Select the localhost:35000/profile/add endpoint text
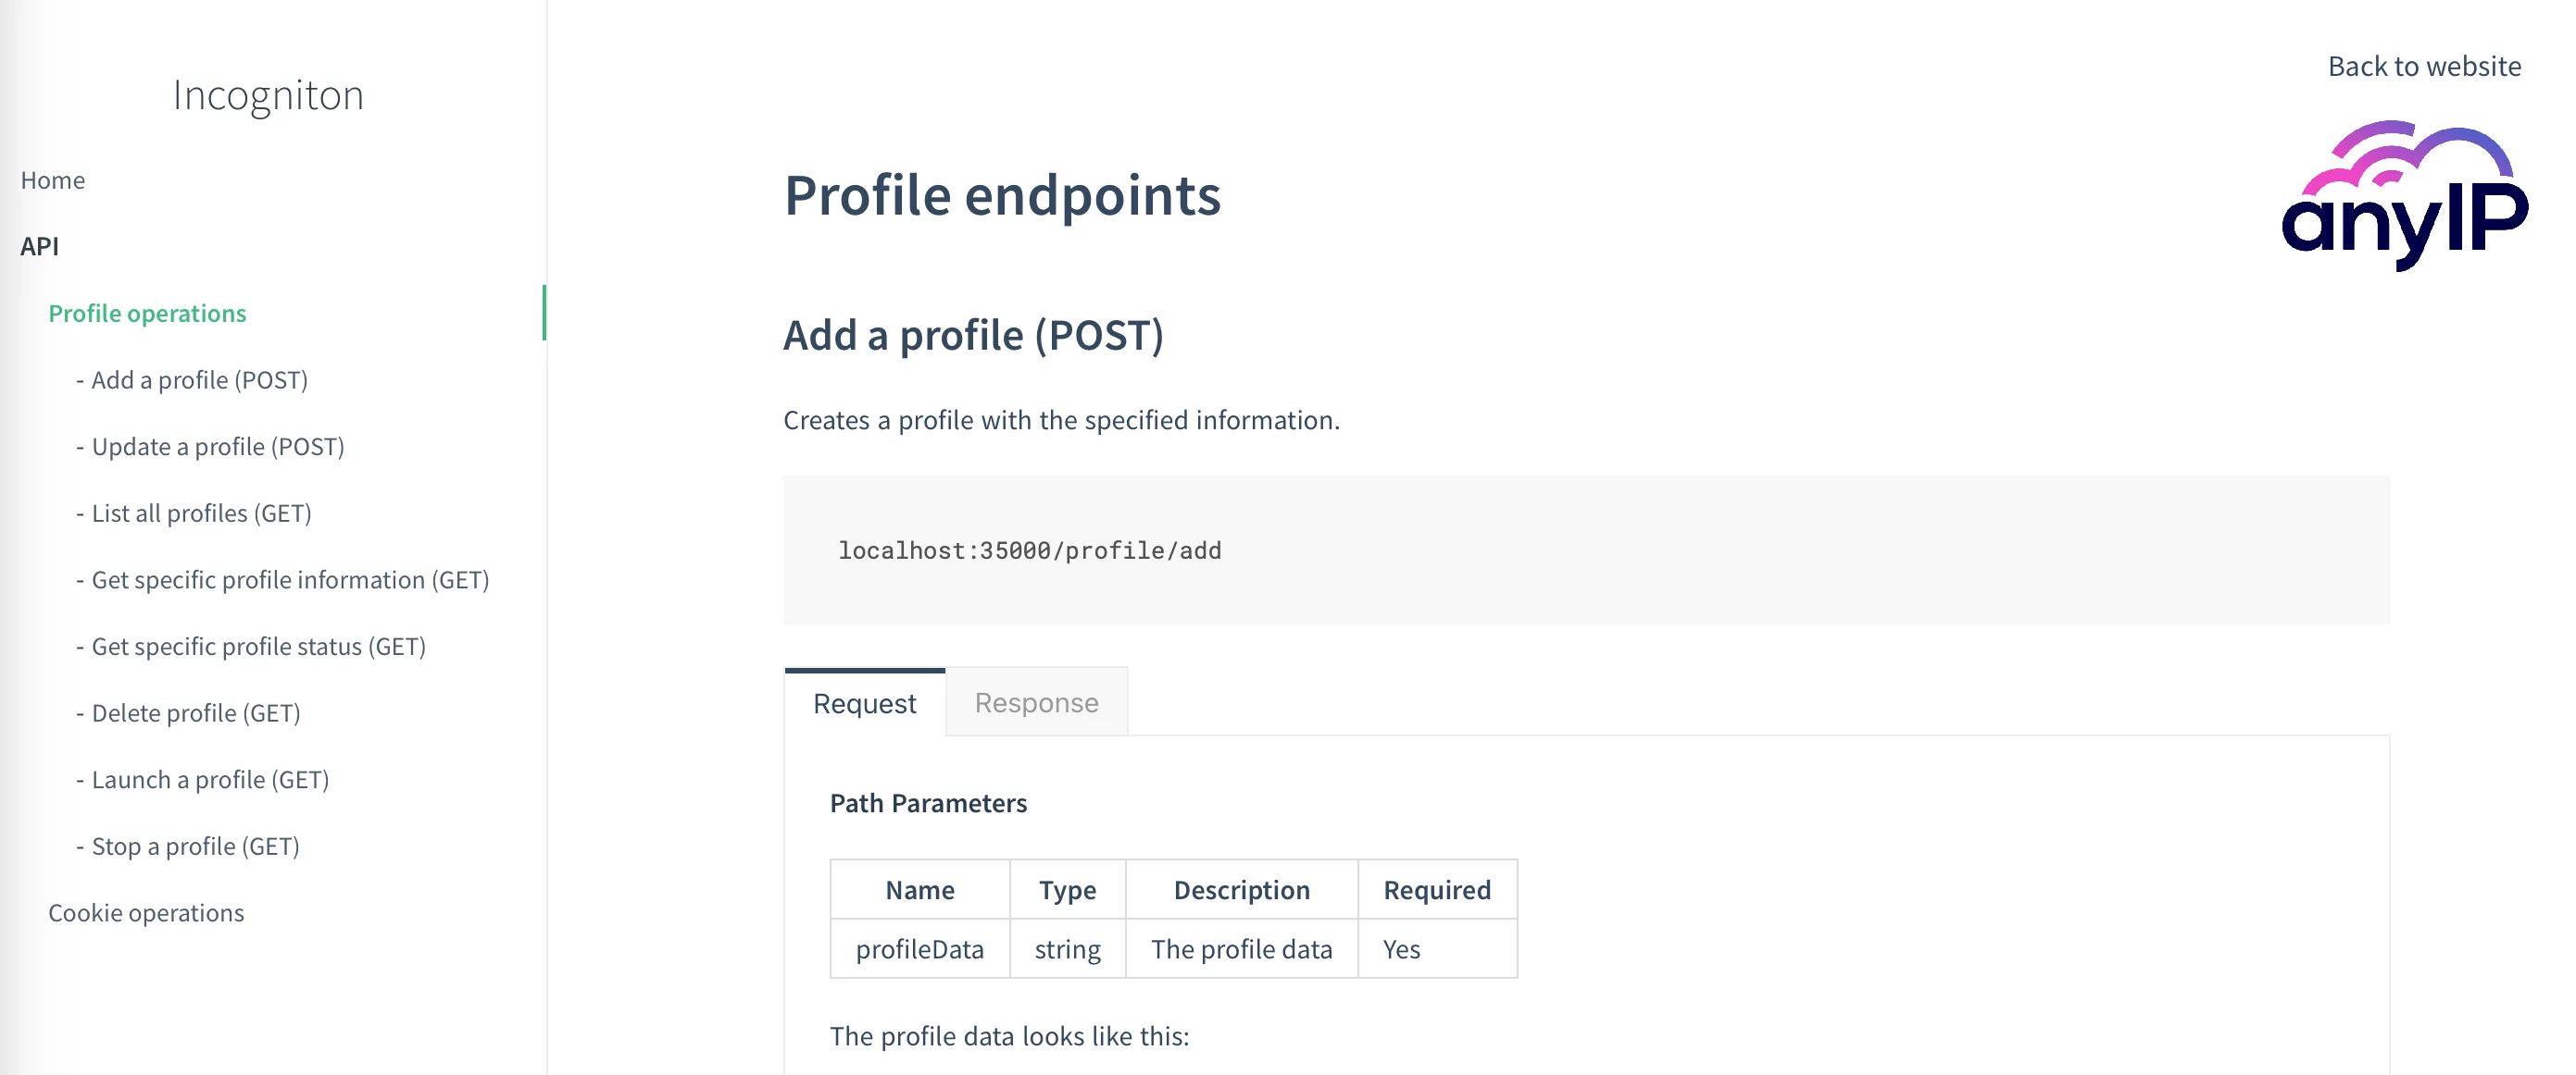Image resolution: width=2576 pixels, height=1075 pixels. coord(1029,550)
